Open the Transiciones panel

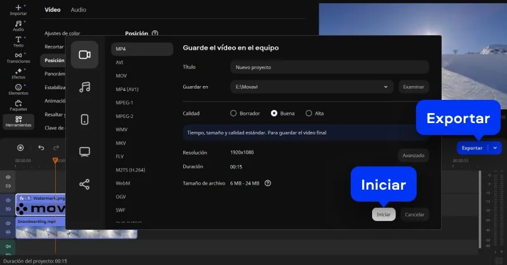click(x=18, y=58)
